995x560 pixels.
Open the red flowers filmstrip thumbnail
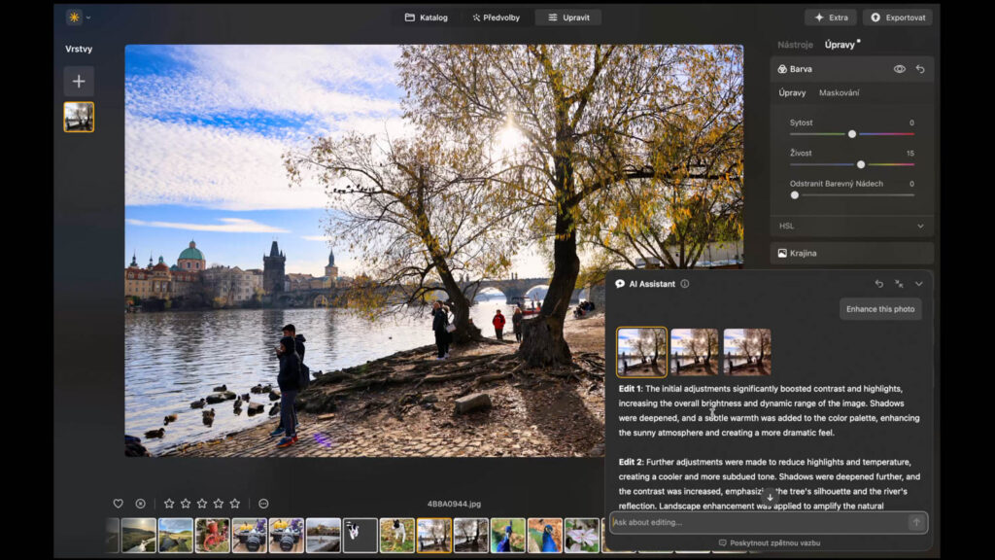coord(212,536)
